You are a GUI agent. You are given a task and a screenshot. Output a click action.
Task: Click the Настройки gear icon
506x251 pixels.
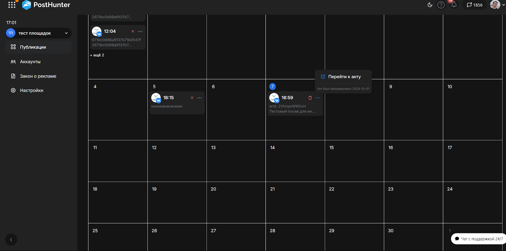coord(13,90)
